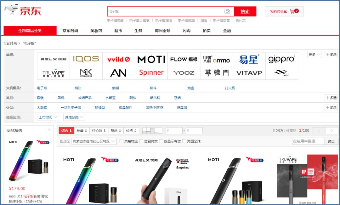
Task: Enable 多选 in 类型 row
Action: (331, 107)
